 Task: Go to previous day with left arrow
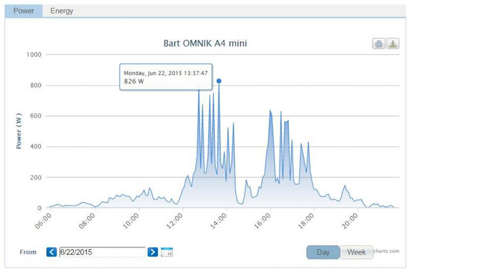click(51, 252)
